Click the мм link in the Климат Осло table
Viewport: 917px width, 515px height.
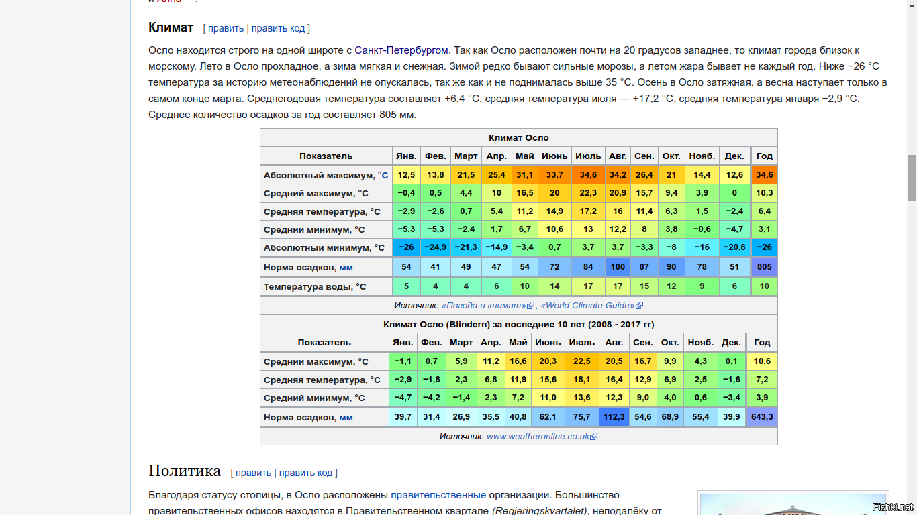point(346,268)
